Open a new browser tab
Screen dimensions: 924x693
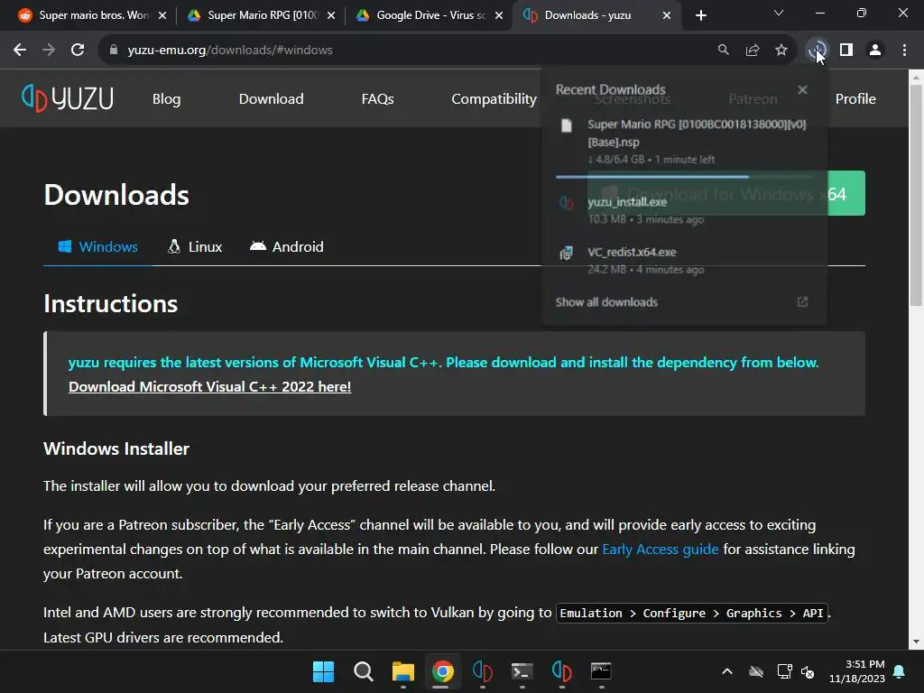(700, 15)
